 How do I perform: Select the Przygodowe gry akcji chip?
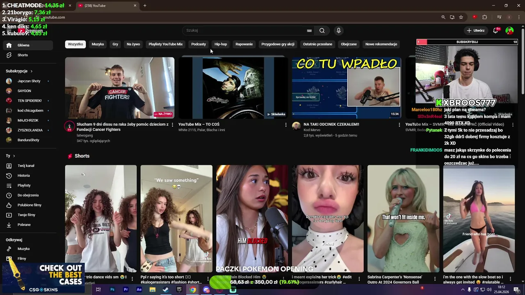[278, 44]
